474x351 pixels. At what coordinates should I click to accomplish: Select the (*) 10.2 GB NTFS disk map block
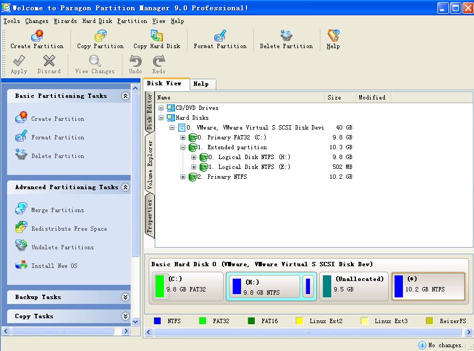(428, 286)
